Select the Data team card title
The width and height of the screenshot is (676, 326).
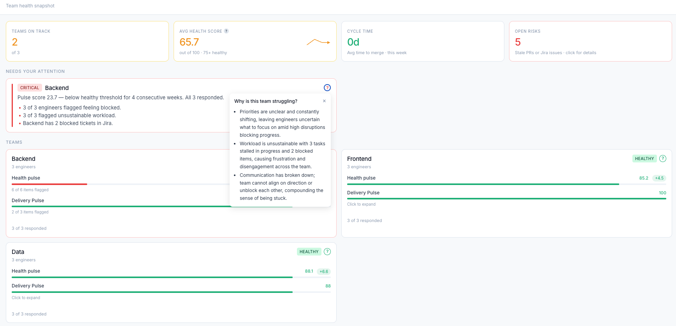18,252
